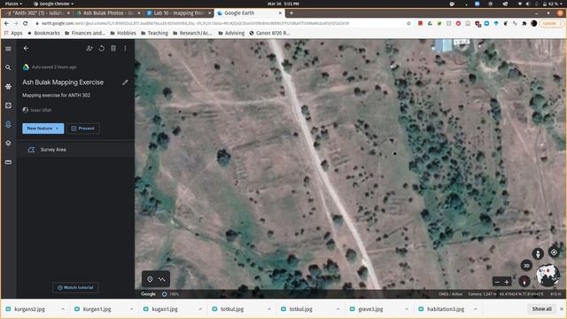The height and width of the screenshot is (319, 567).
Task: Delete project with trash icon
Action: [x=113, y=48]
